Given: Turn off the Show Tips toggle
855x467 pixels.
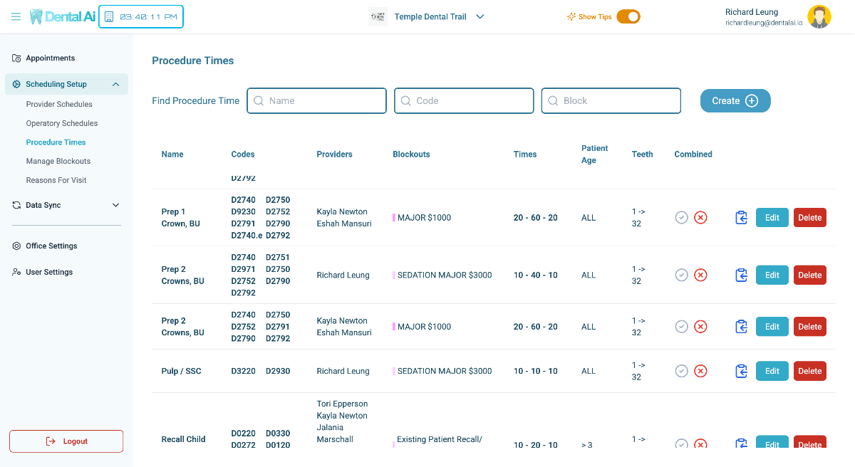Looking at the screenshot, I should 628,17.
